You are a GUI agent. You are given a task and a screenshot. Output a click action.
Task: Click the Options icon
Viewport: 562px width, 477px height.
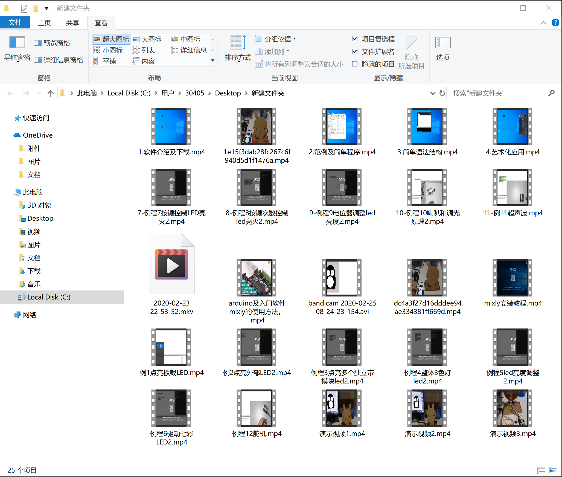coord(443,48)
